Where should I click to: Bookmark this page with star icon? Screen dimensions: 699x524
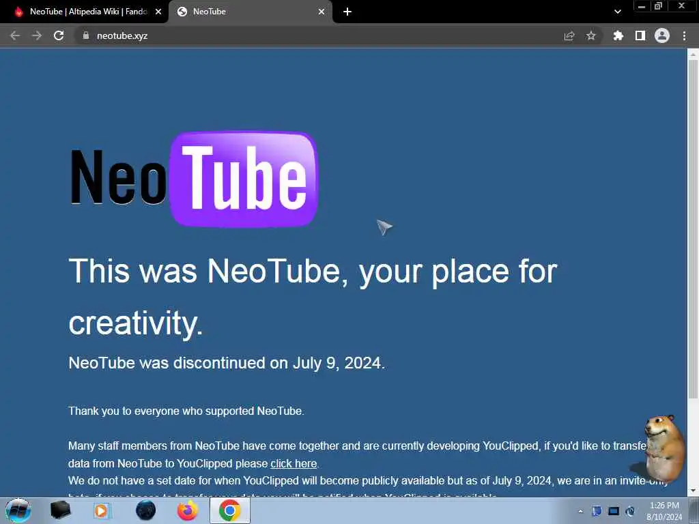591,35
